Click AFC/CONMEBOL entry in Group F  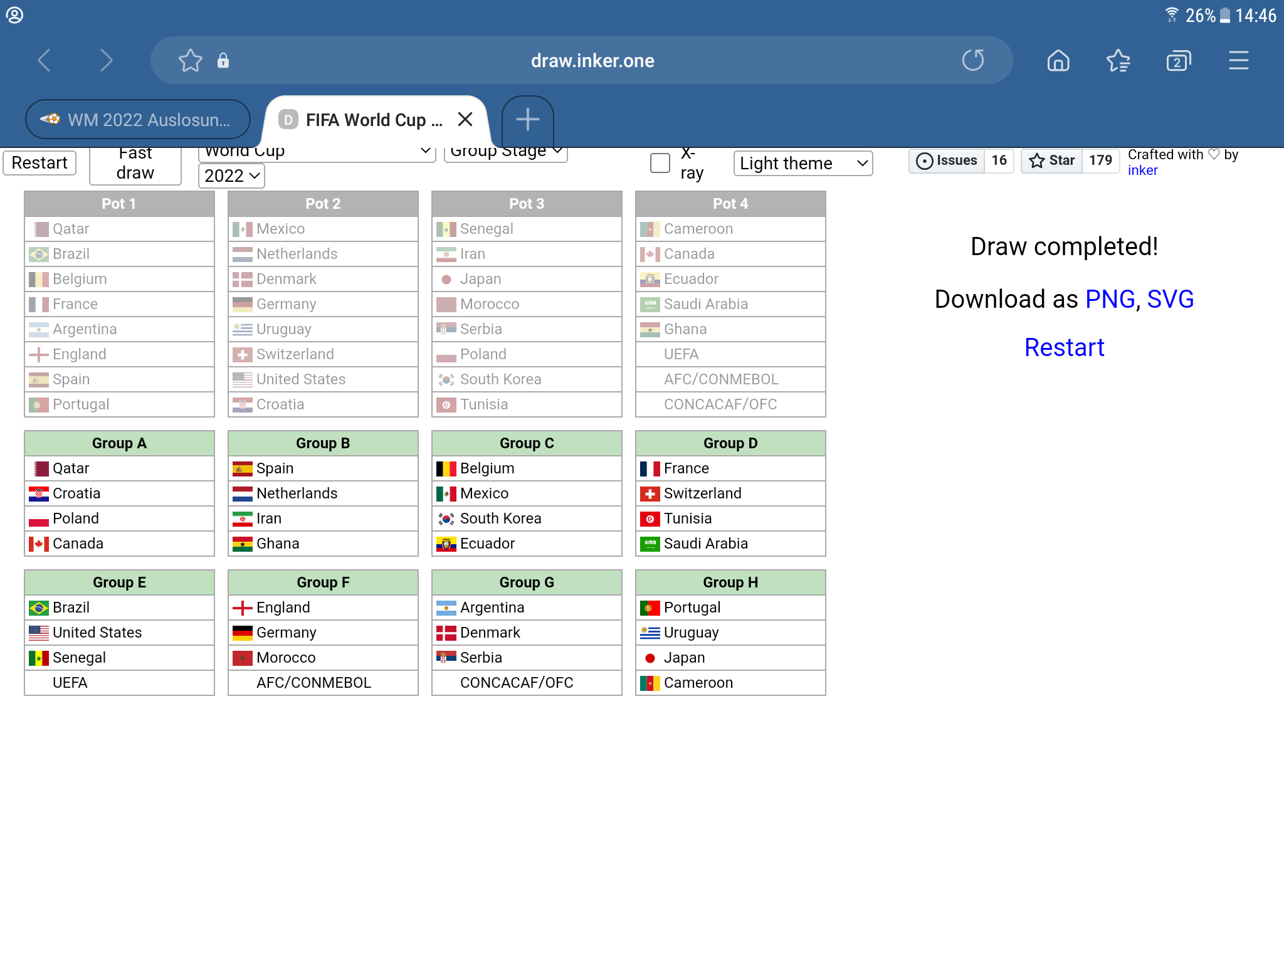tap(323, 683)
